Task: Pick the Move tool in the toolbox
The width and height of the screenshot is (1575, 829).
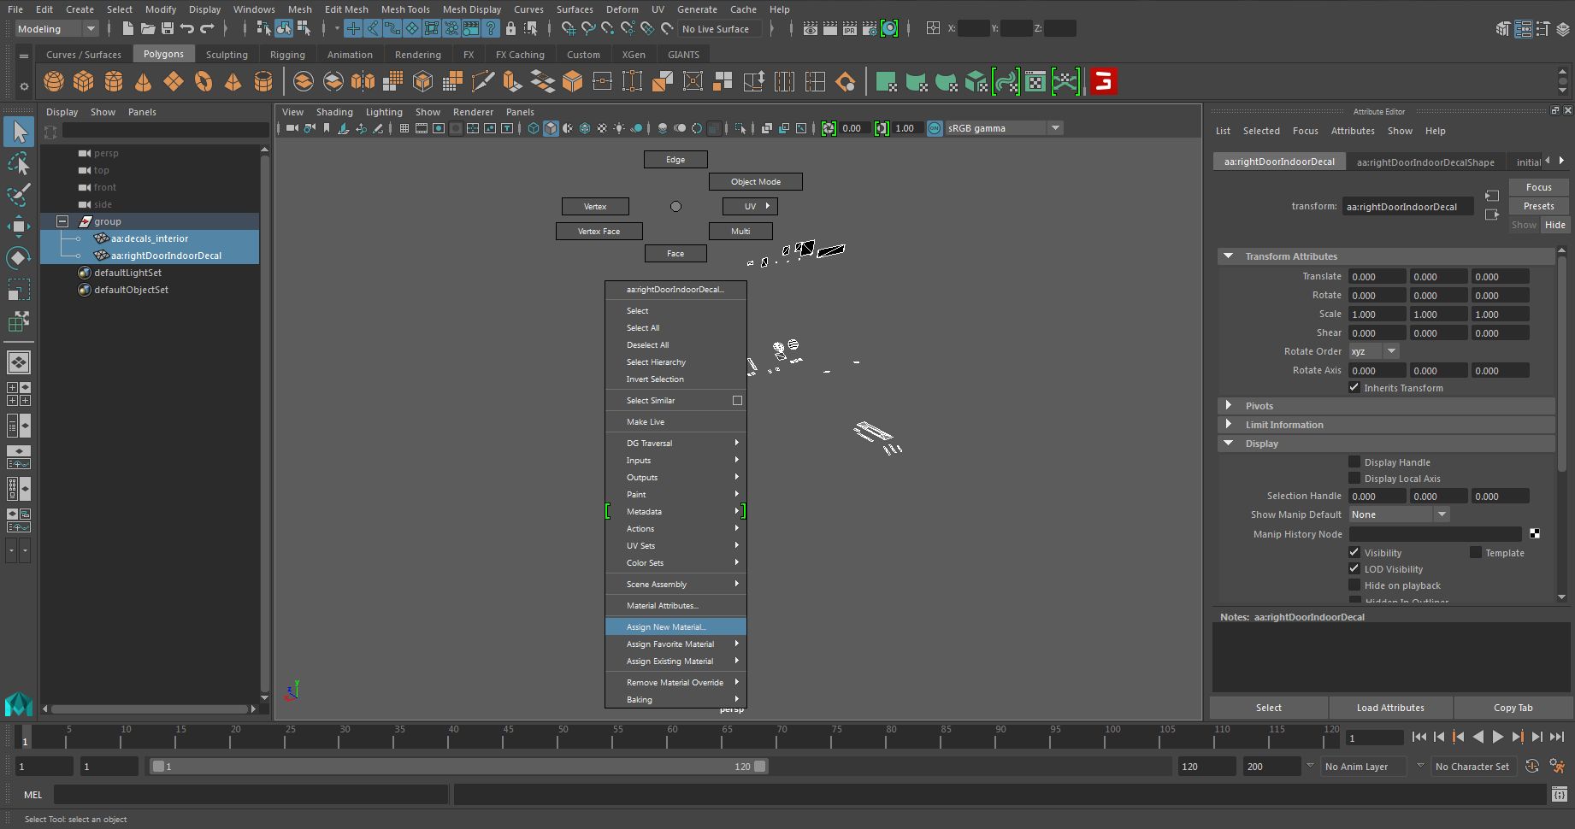Action: pos(19,226)
